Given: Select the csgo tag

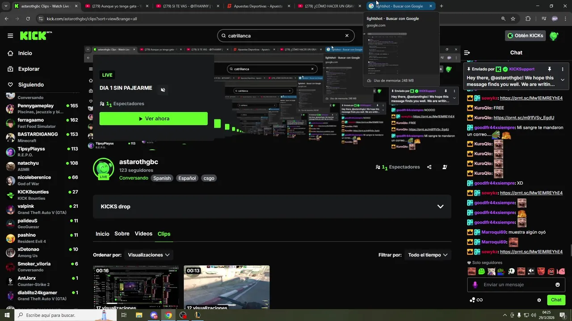Looking at the screenshot, I should (x=209, y=178).
